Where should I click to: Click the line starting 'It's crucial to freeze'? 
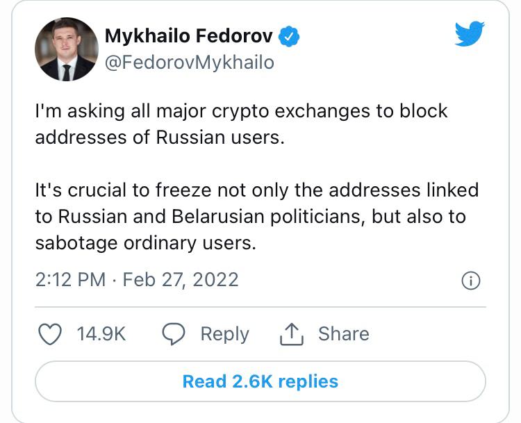(256, 190)
